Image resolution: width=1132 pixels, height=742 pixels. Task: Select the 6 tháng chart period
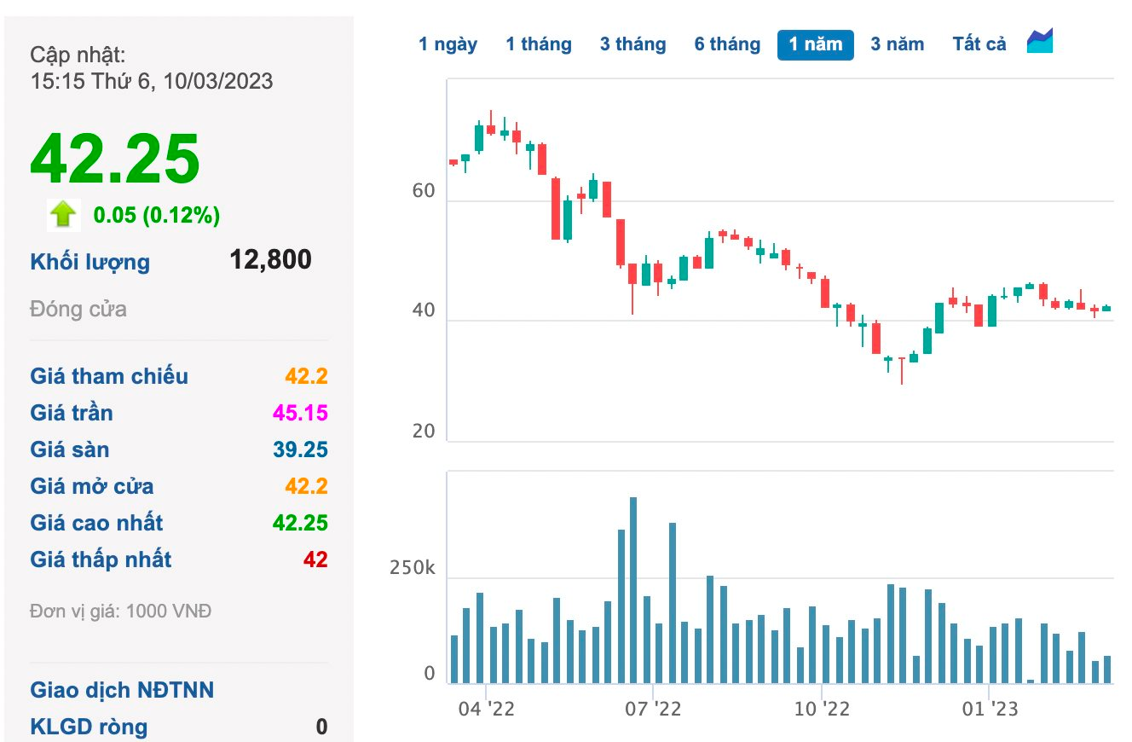(727, 43)
